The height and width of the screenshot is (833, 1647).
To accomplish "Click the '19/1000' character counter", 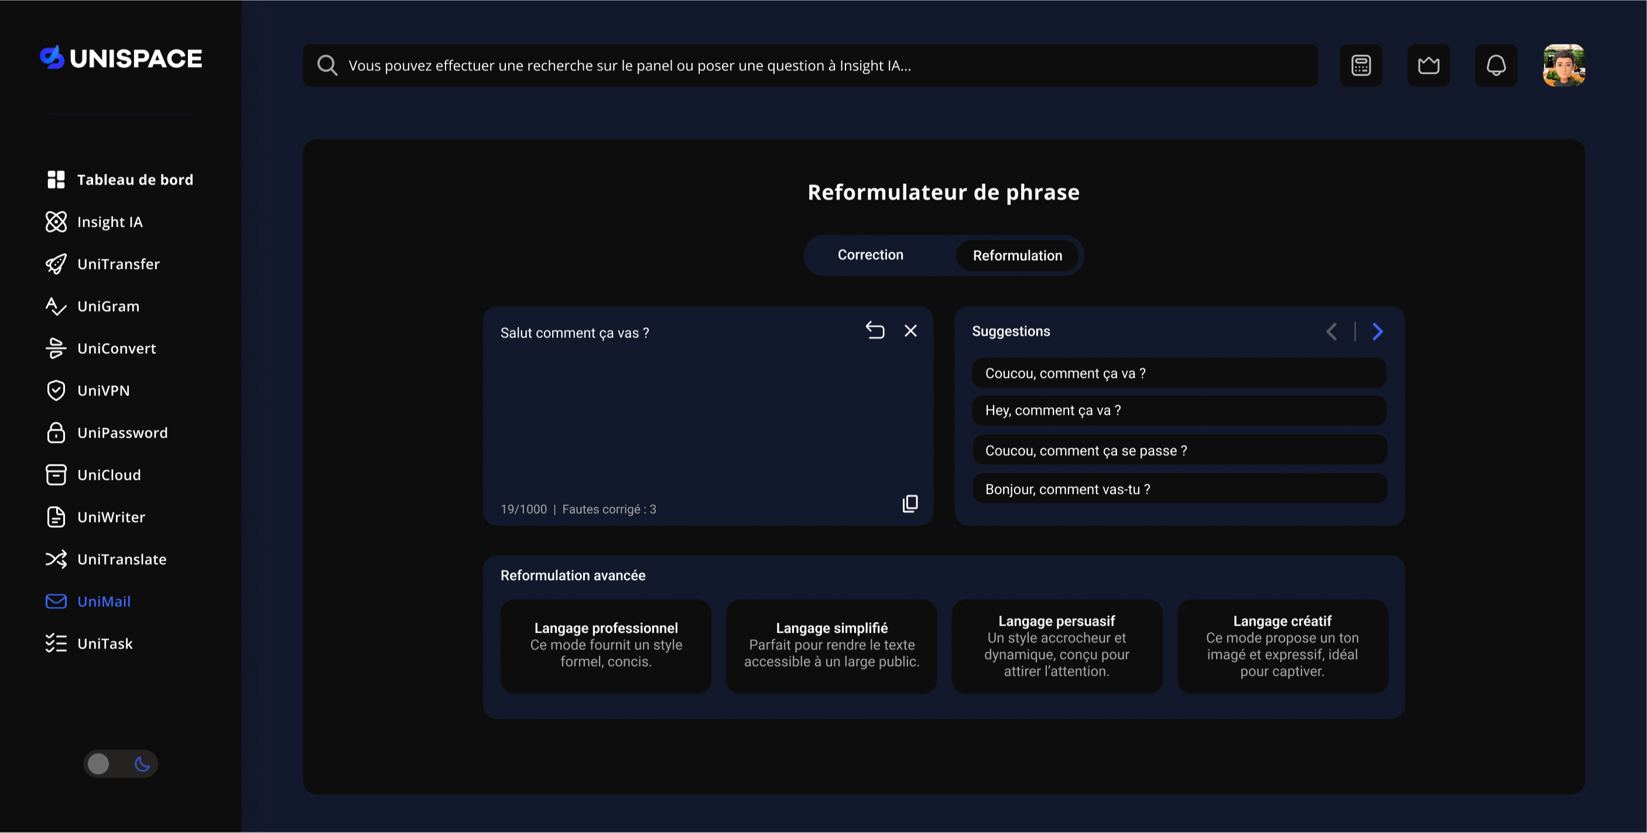I will coord(523,510).
